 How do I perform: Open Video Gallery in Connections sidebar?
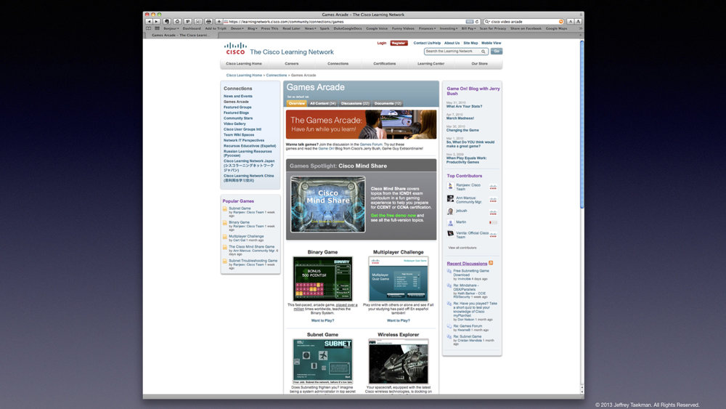234,123
